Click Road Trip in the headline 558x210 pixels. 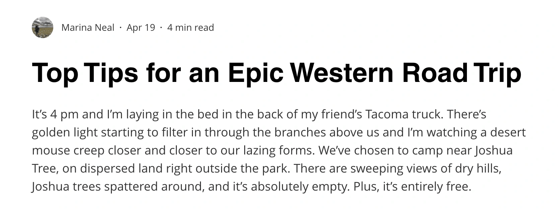(462, 74)
